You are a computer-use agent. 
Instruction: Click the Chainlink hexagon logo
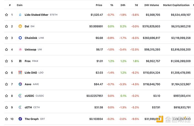(20, 38)
